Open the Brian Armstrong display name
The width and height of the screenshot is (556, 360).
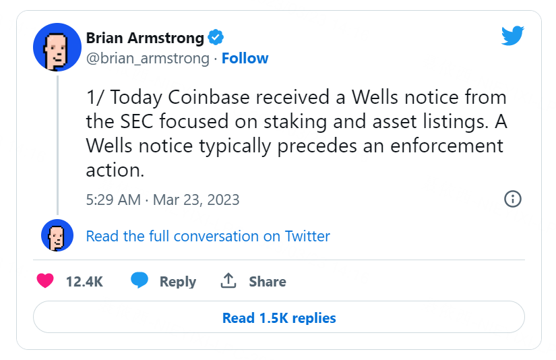click(145, 37)
